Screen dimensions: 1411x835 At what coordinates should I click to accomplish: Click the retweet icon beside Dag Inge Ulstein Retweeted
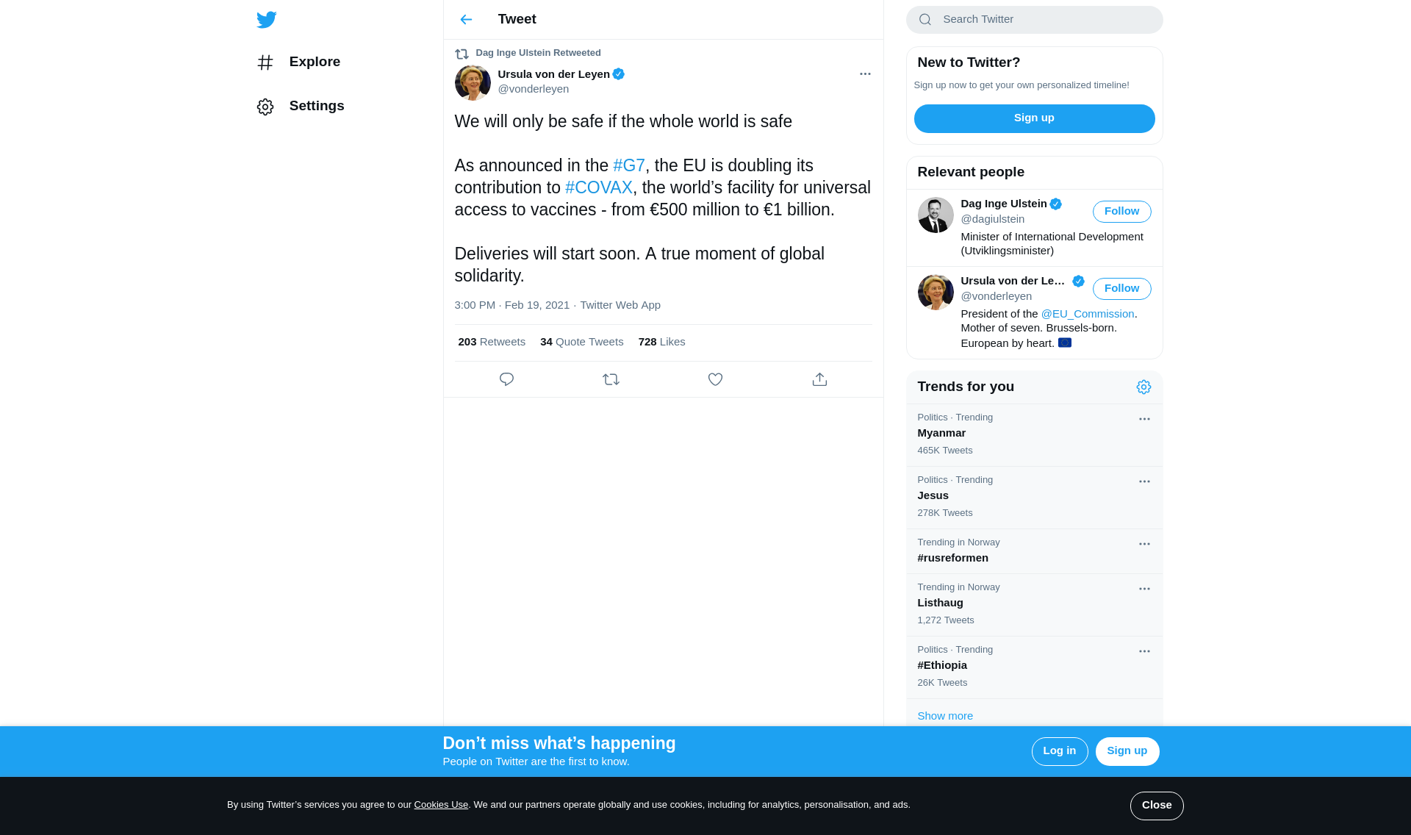[462, 54]
